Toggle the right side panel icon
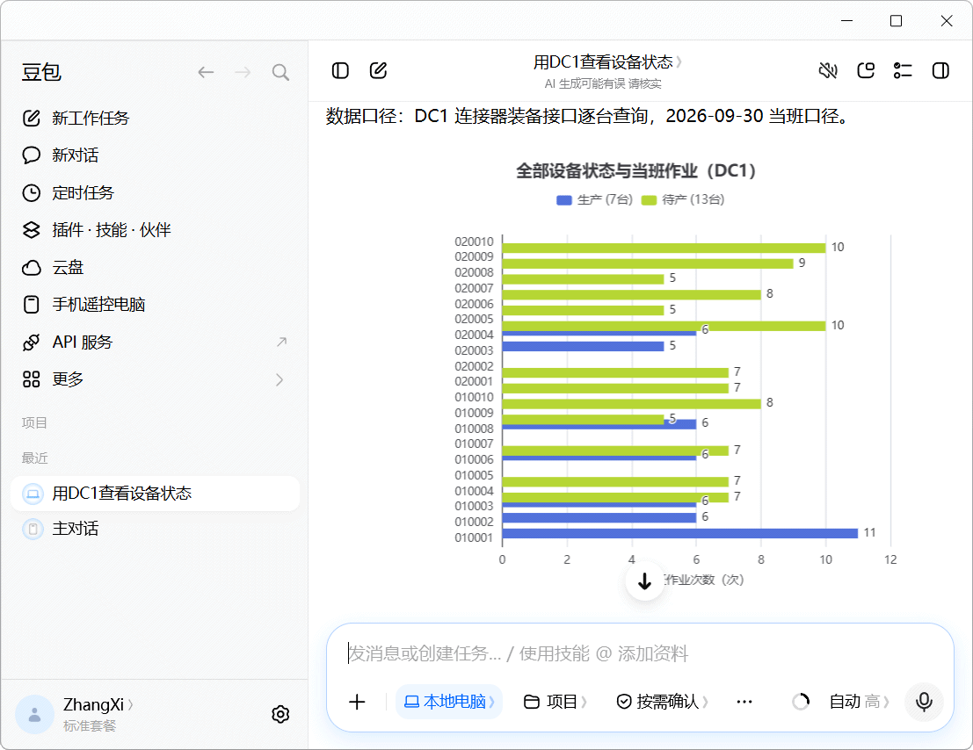 pos(940,70)
